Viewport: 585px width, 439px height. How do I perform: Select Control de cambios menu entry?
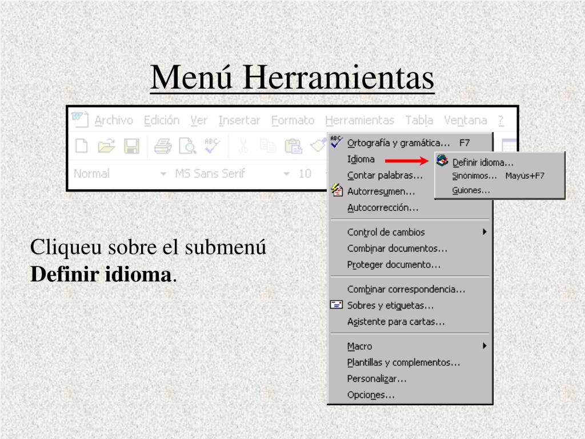point(410,232)
